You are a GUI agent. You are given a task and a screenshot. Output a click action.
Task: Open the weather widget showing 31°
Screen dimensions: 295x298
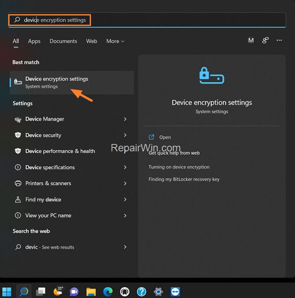(x=58, y=291)
